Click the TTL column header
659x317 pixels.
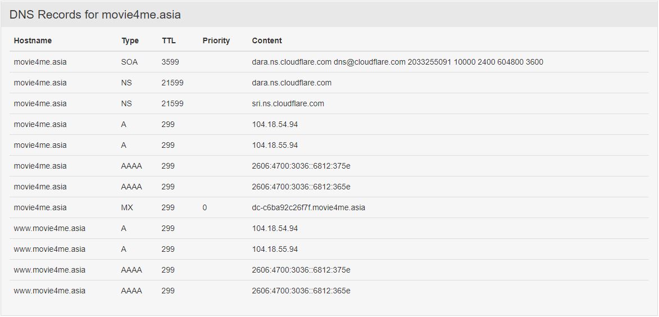click(x=169, y=41)
